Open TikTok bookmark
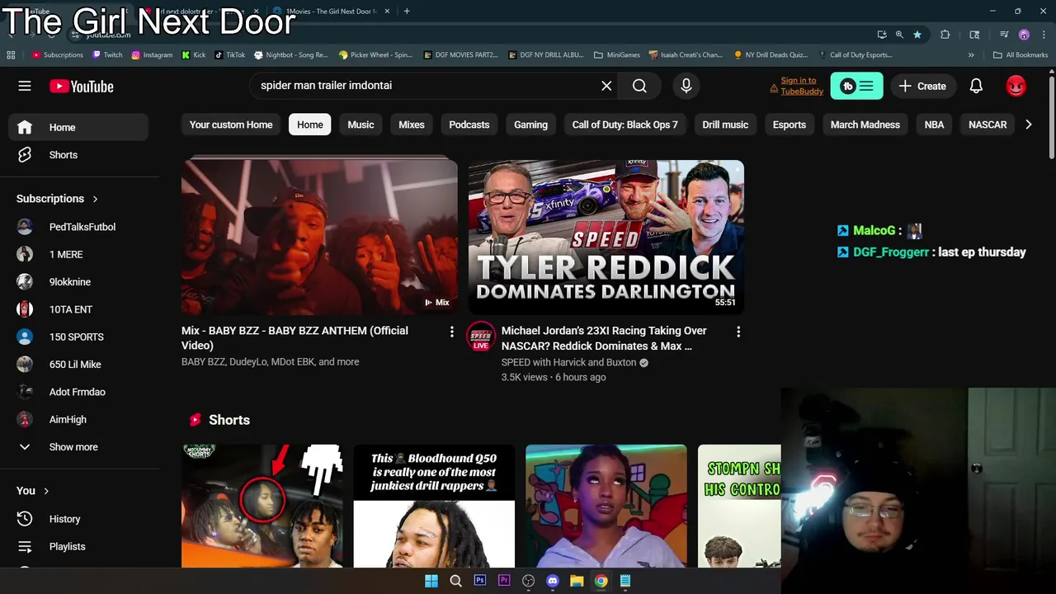Image resolution: width=1056 pixels, height=594 pixels. click(x=230, y=55)
